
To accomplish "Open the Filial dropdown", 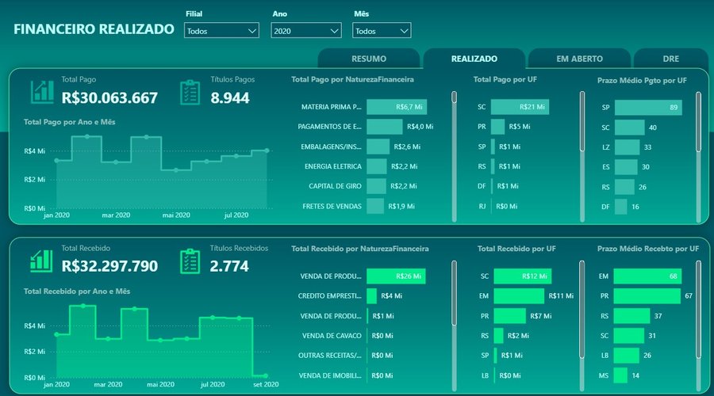I will click(x=222, y=30).
